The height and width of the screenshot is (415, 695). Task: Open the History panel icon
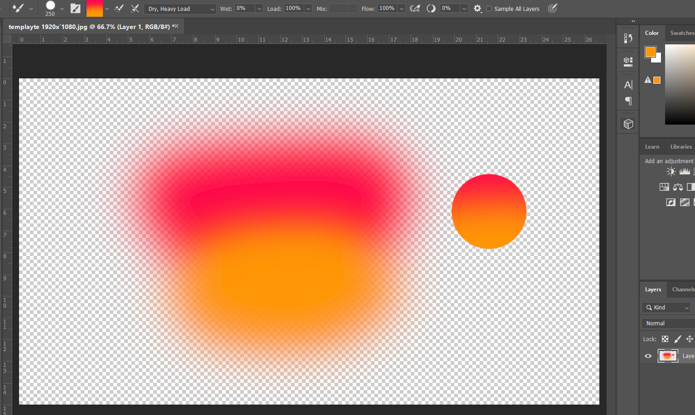(x=628, y=39)
